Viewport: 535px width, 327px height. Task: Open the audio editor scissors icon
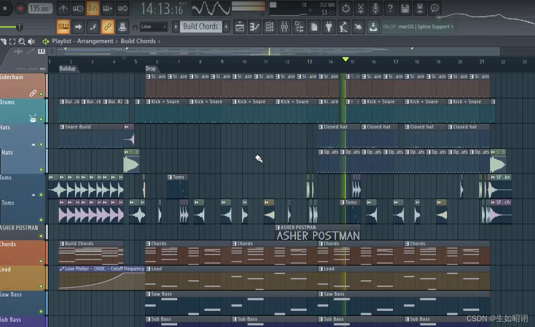pyautogui.click(x=360, y=8)
